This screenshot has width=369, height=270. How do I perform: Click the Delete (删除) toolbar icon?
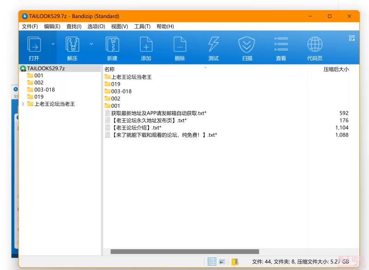pyautogui.click(x=180, y=44)
